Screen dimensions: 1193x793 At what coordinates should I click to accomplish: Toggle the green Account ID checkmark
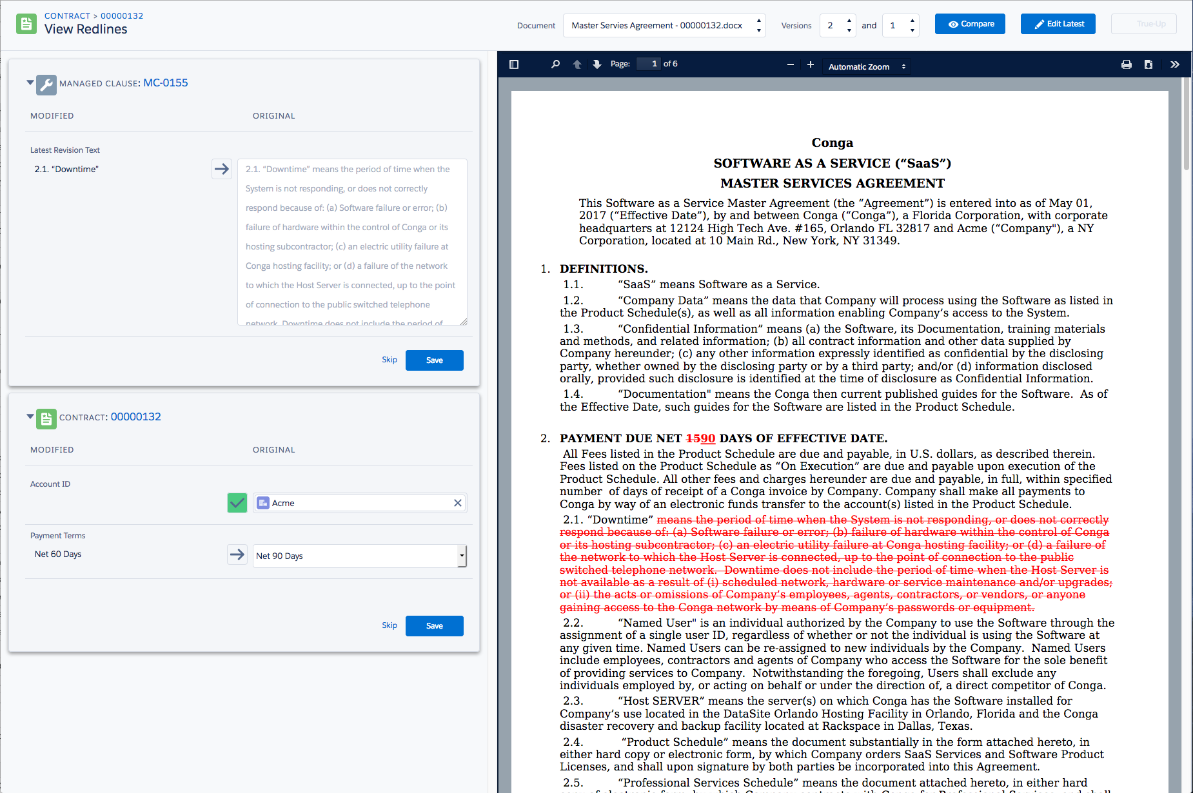point(237,503)
